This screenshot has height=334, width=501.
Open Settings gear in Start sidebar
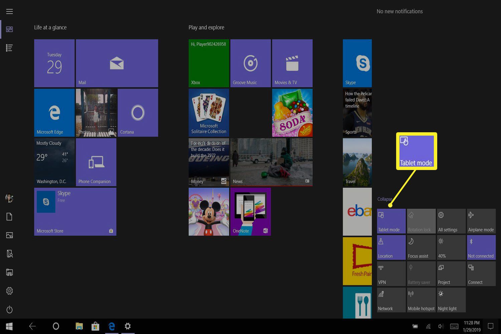click(9, 291)
